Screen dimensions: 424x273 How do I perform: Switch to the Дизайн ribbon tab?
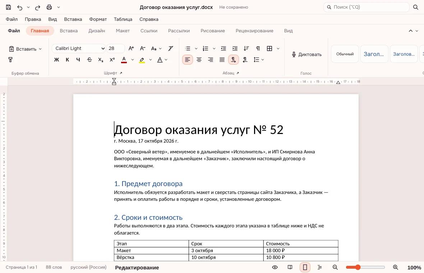[97, 31]
